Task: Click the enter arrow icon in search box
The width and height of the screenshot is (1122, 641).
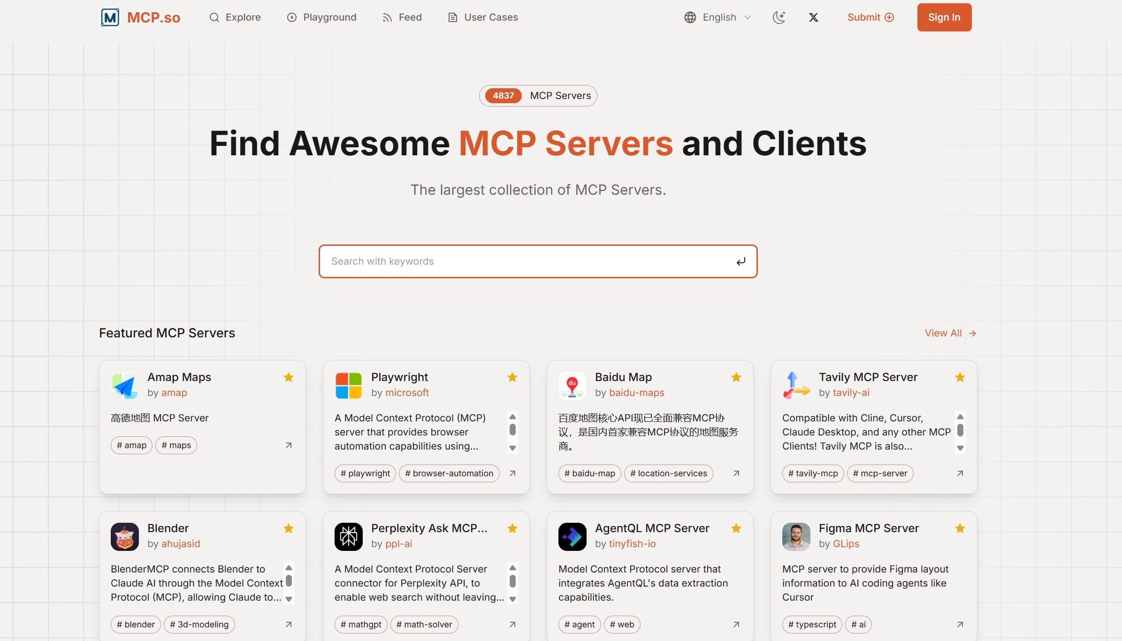Action: [741, 261]
